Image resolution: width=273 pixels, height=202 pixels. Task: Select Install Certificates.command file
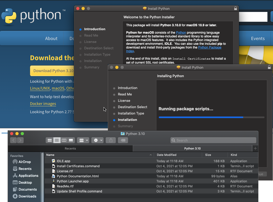coord(78,166)
